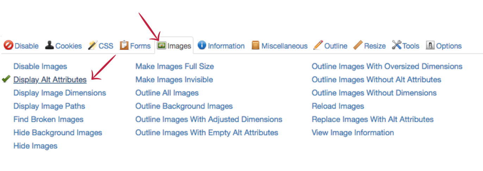The image size is (483, 171).
Task: Click the Forms clipboard icon
Action: (124, 45)
